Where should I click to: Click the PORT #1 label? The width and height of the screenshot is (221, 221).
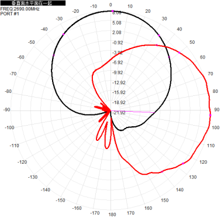[10, 13]
